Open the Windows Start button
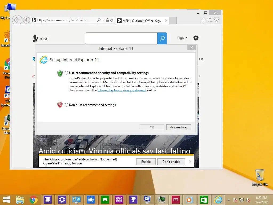Screen dimensions: 273x205 tap(7, 200)
